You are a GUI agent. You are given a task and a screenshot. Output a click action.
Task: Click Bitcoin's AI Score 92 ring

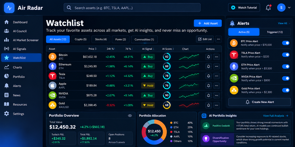point(167,57)
